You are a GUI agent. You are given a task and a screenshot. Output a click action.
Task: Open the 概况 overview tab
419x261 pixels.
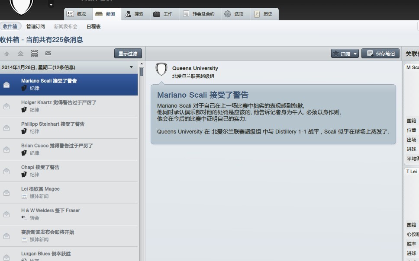click(x=78, y=14)
